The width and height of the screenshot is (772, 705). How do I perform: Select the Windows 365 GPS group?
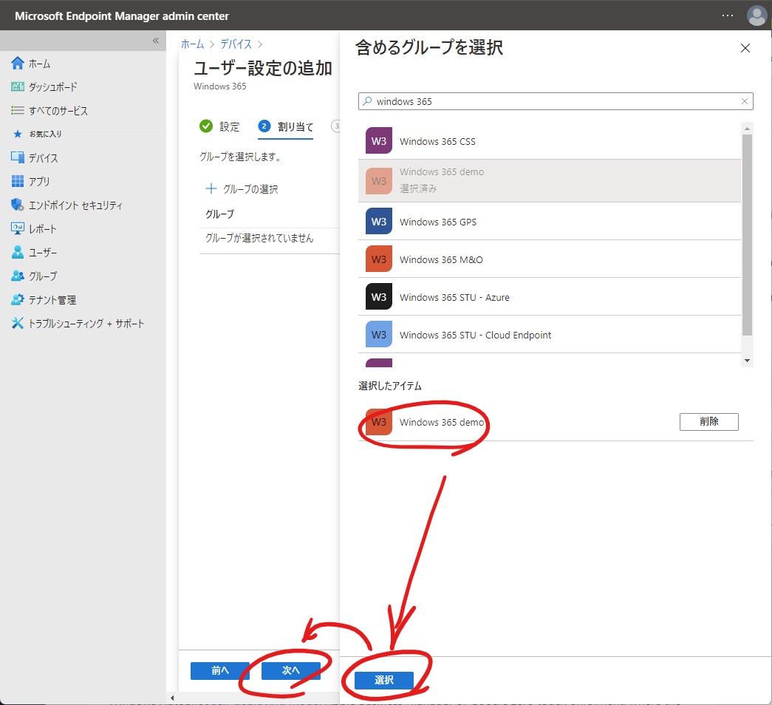(x=550, y=222)
